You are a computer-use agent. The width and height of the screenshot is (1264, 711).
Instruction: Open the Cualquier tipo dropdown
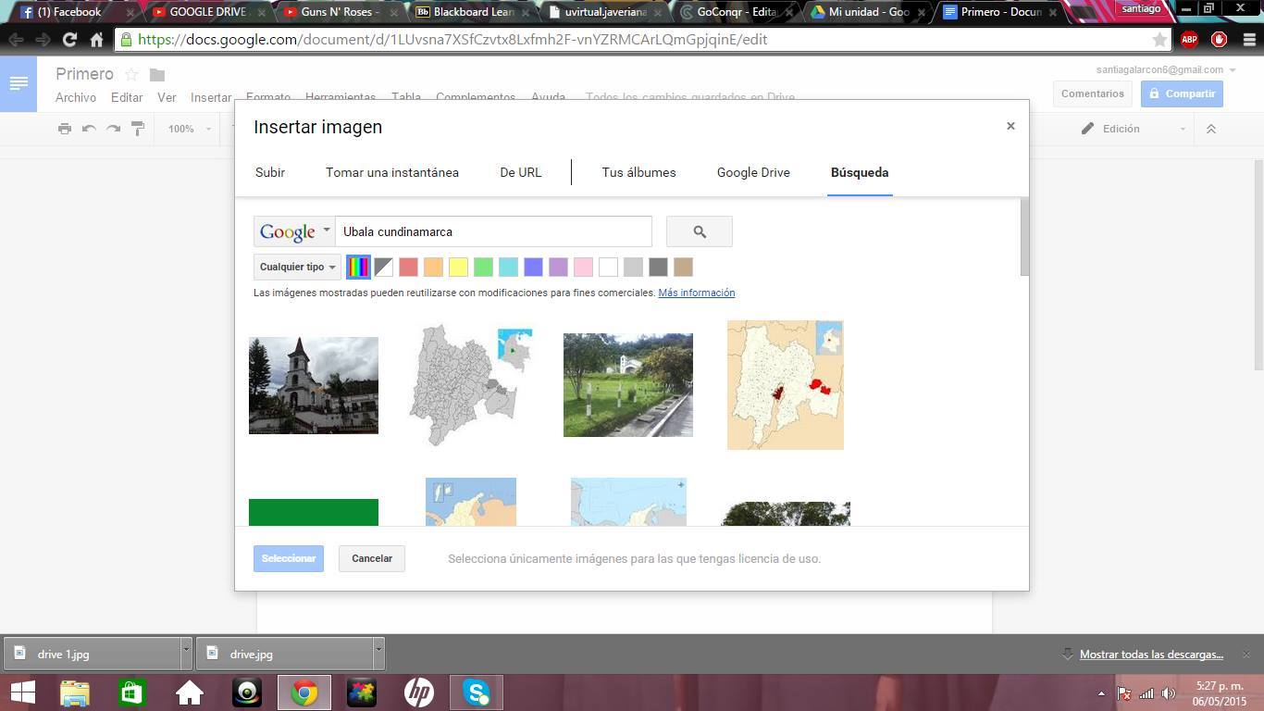tap(297, 268)
